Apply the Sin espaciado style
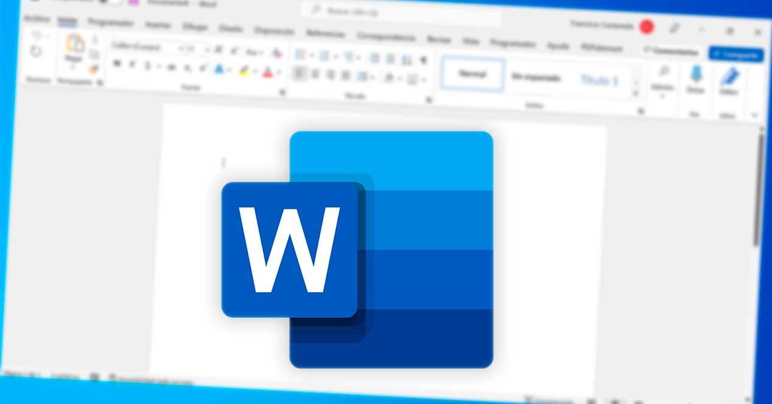 536,78
